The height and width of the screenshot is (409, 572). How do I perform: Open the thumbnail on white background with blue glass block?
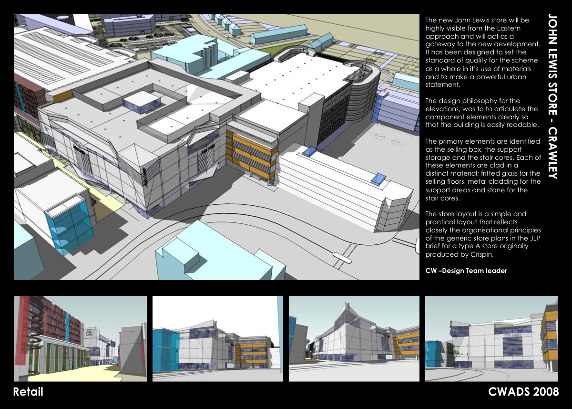pyautogui.click(x=218, y=339)
